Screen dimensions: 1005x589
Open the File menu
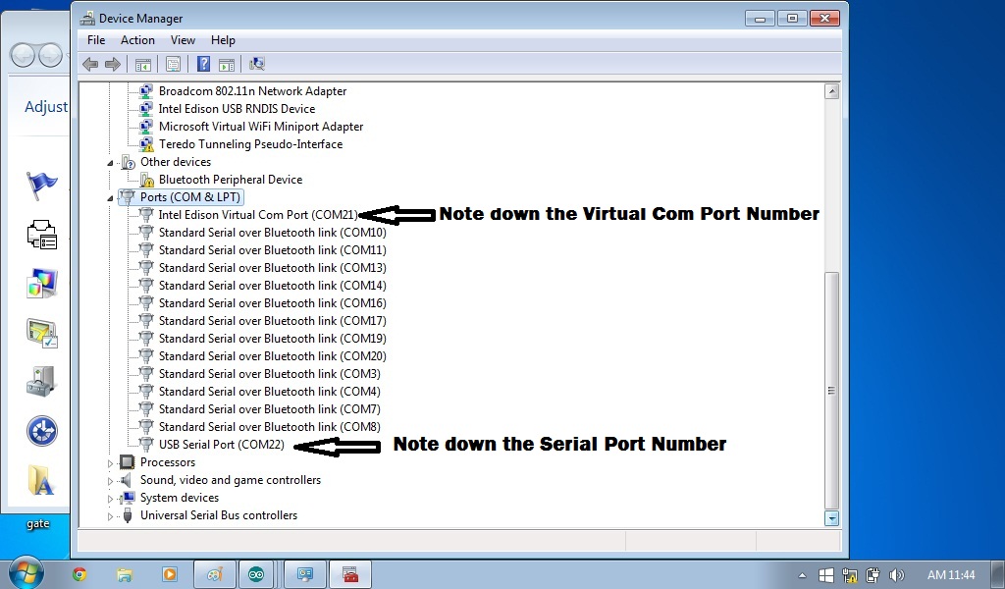coord(96,39)
